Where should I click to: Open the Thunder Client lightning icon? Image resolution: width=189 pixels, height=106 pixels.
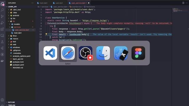pos(2,54)
